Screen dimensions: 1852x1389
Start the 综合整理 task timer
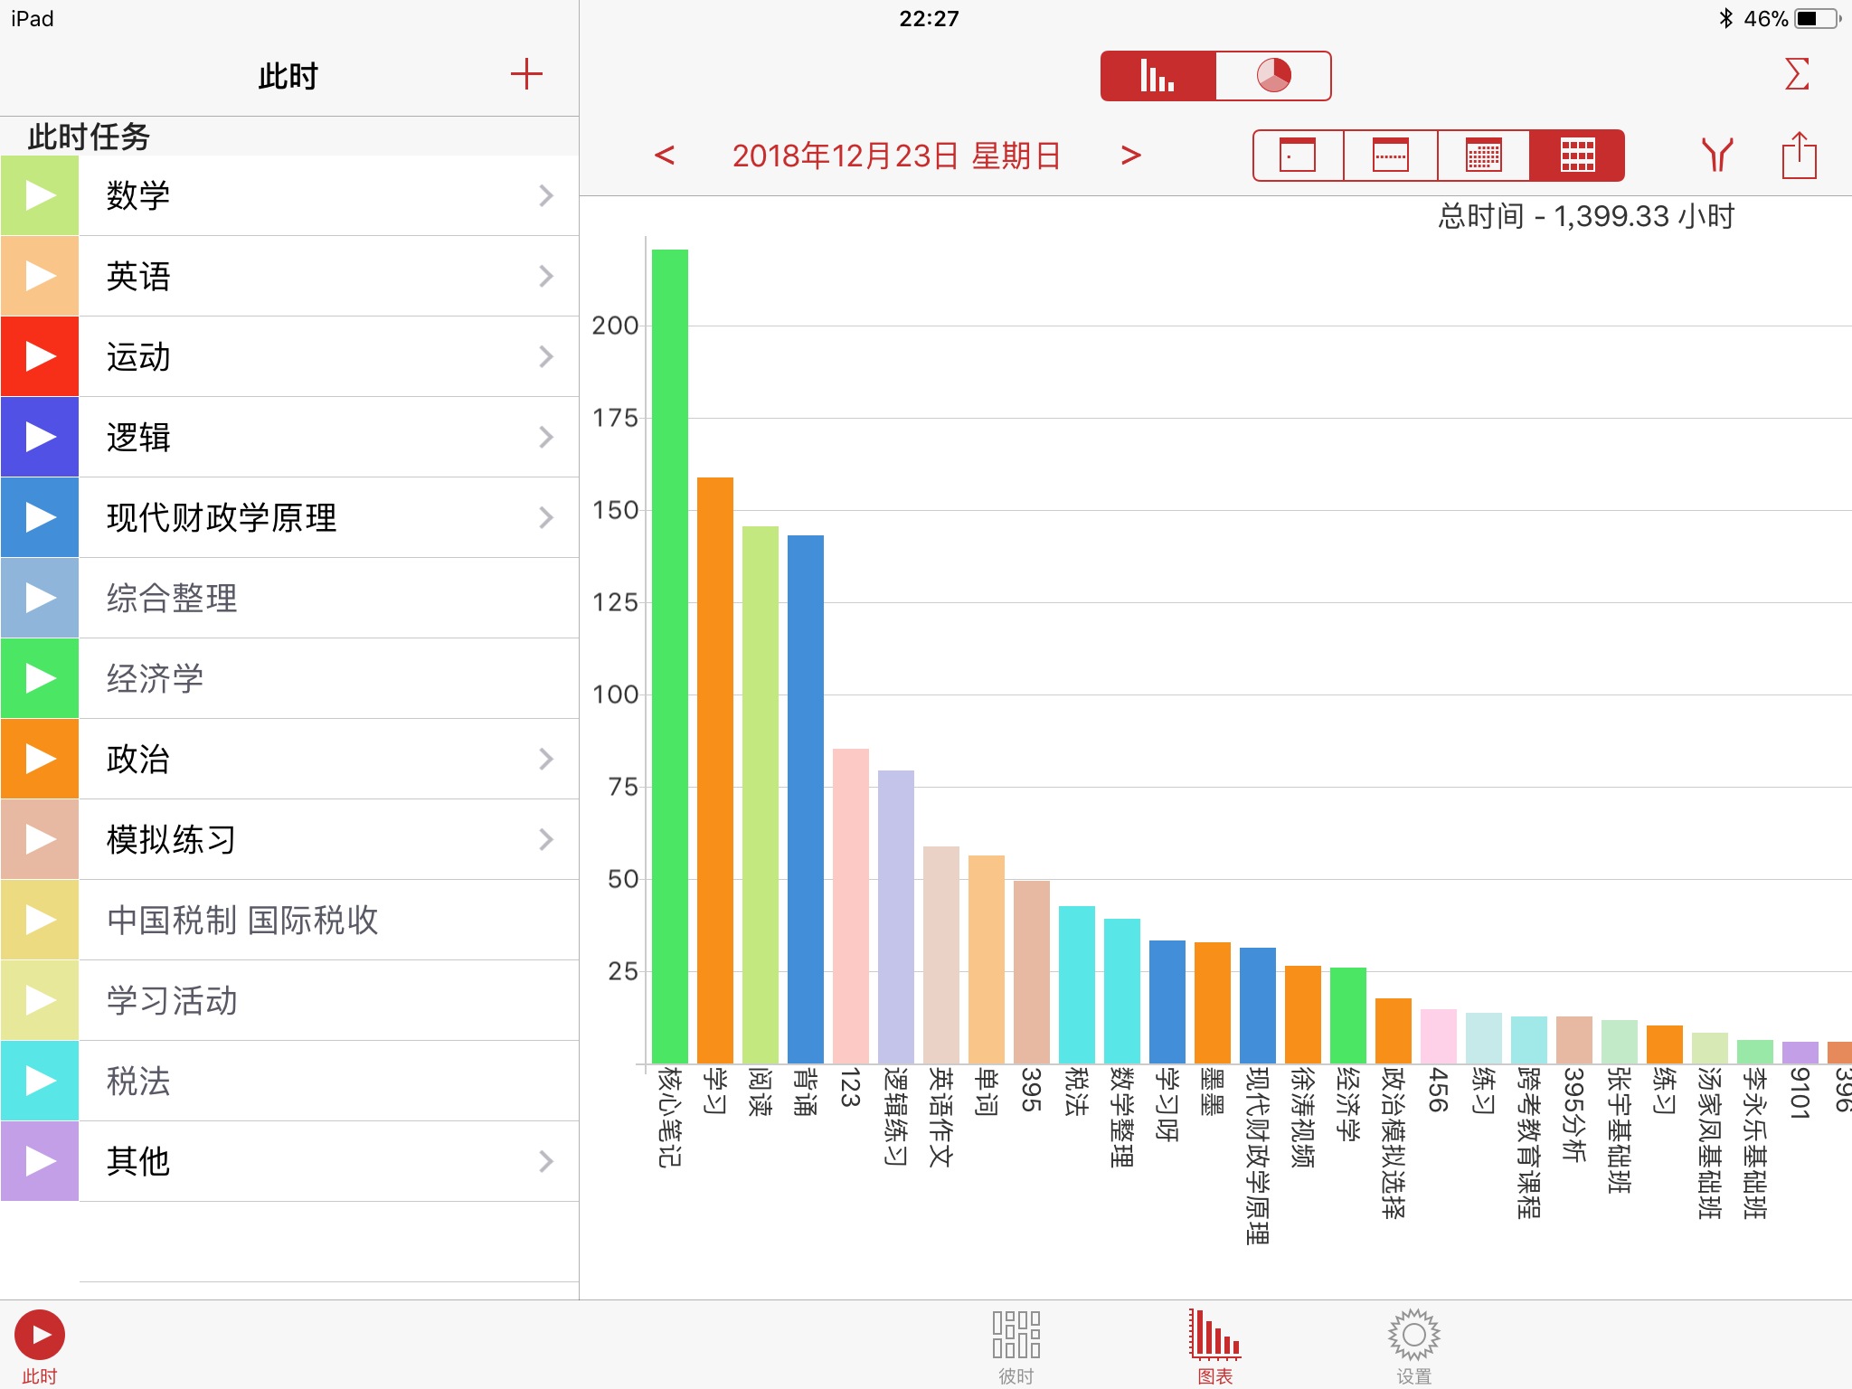tap(40, 598)
